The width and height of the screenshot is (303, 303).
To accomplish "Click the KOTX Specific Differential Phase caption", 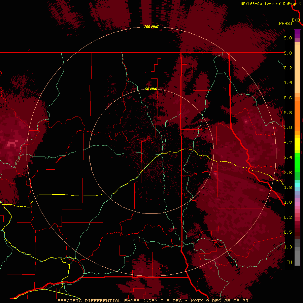I will pyautogui.click(x=153, y=301).
